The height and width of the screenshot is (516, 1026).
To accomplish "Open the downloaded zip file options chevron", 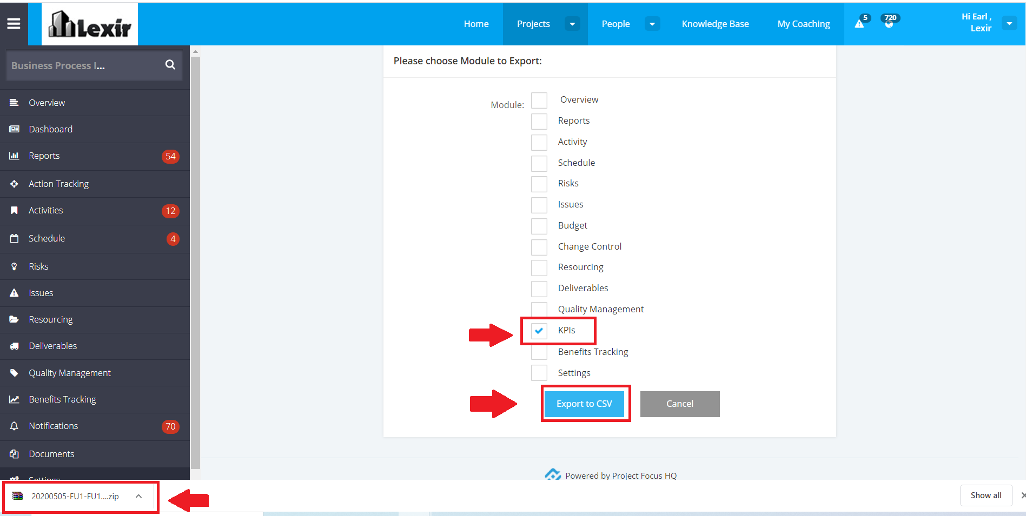I will tap(139, 496).
